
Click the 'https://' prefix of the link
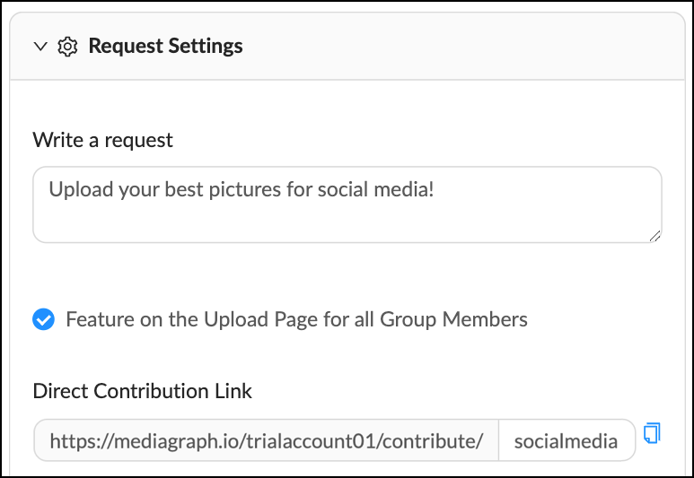coord(82,441)
